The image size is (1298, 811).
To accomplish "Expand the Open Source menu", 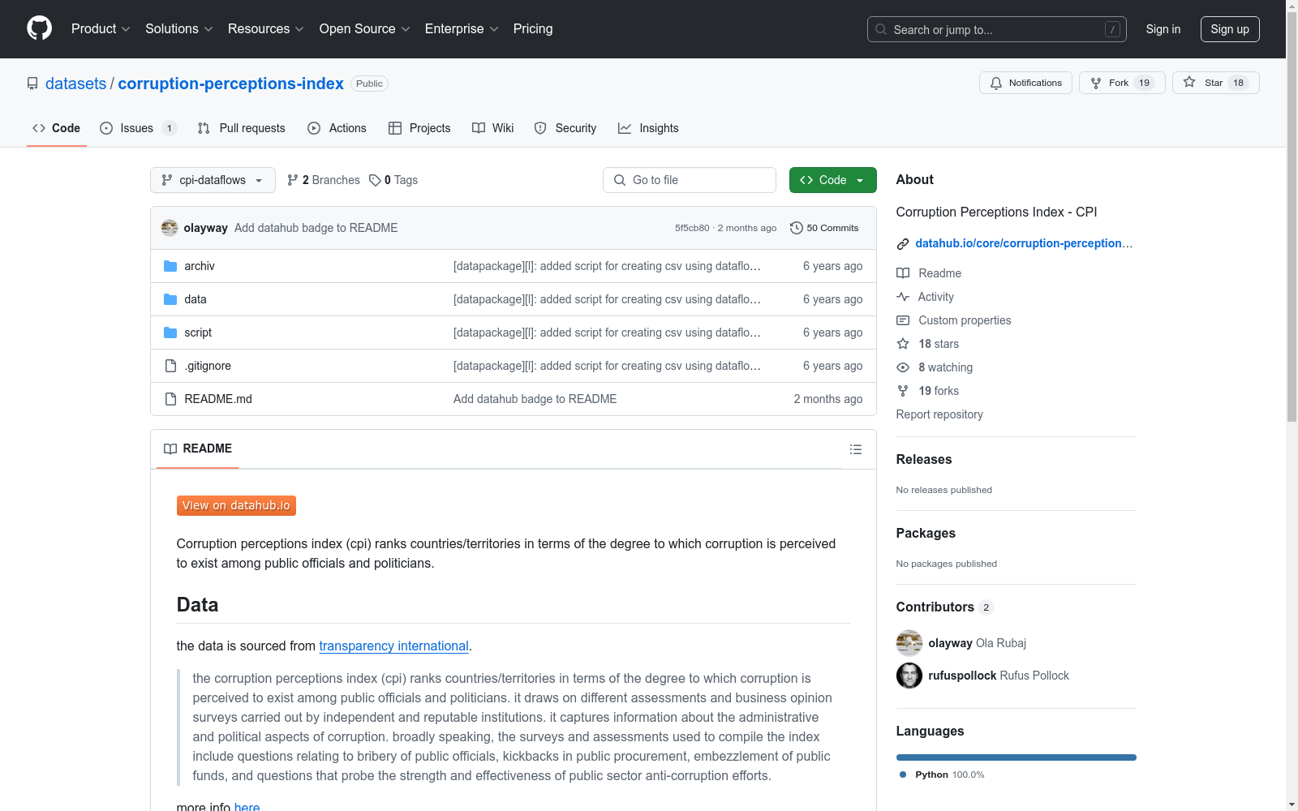I will pos(365,28).
